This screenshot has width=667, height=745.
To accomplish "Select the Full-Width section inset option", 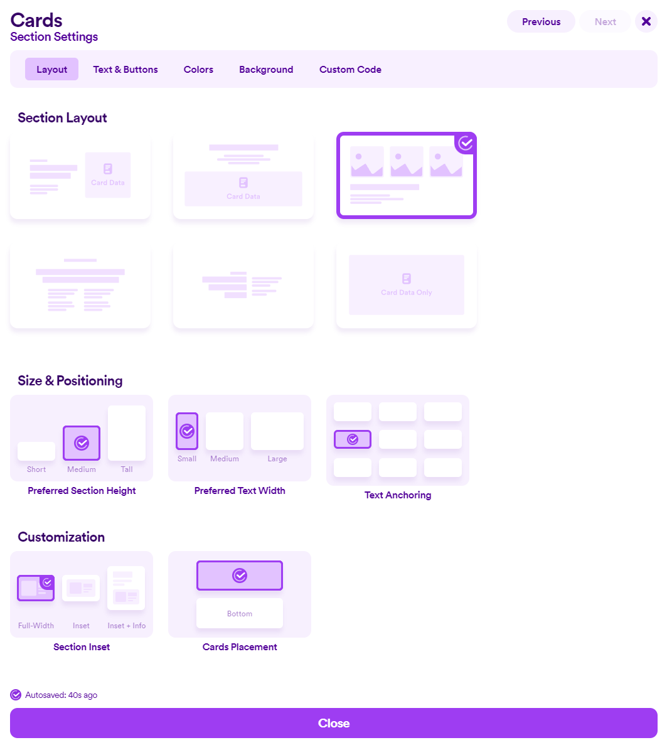I will tap(36, 588).
